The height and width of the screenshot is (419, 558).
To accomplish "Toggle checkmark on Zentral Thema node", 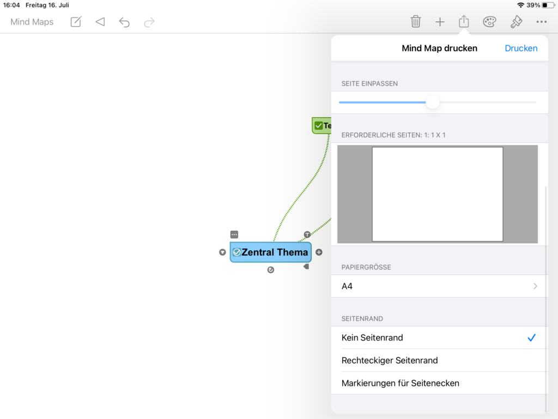I will [x=236, y=252].
